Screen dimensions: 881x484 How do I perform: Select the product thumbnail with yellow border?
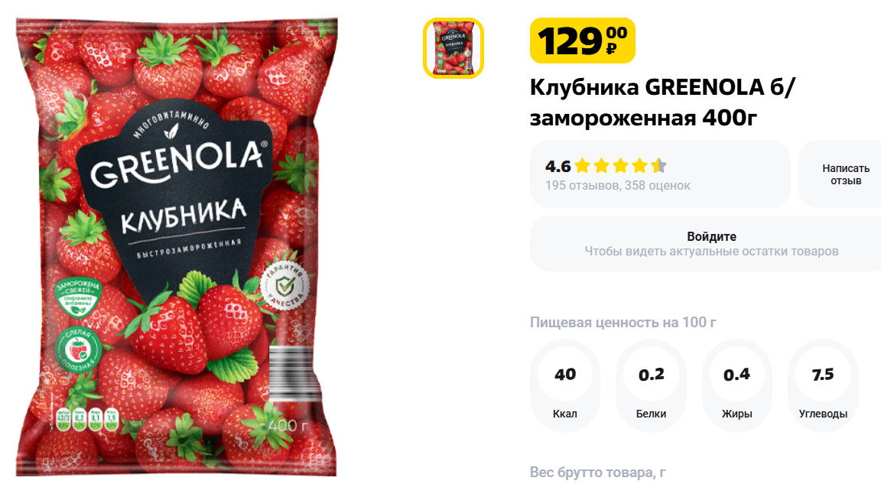(x=453, y=48)
